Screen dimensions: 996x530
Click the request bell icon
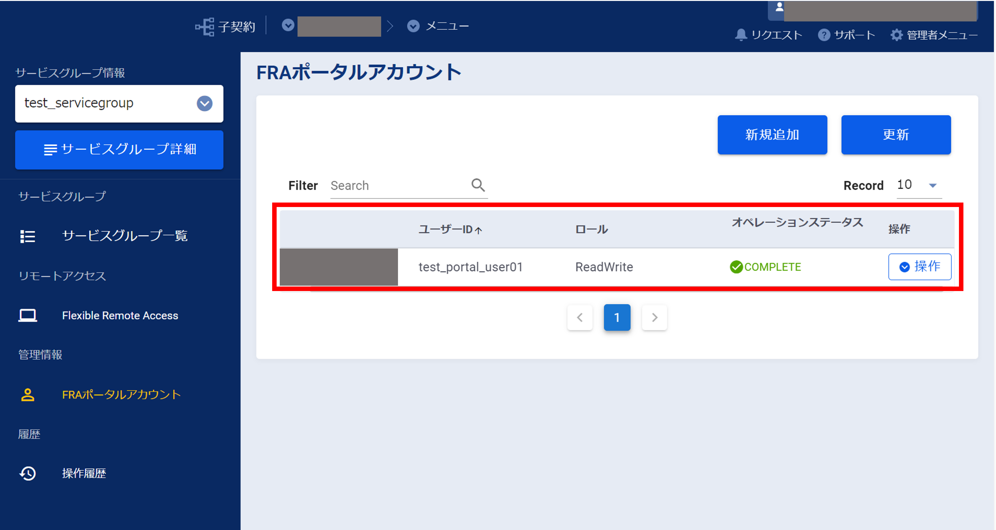(740, 35)
